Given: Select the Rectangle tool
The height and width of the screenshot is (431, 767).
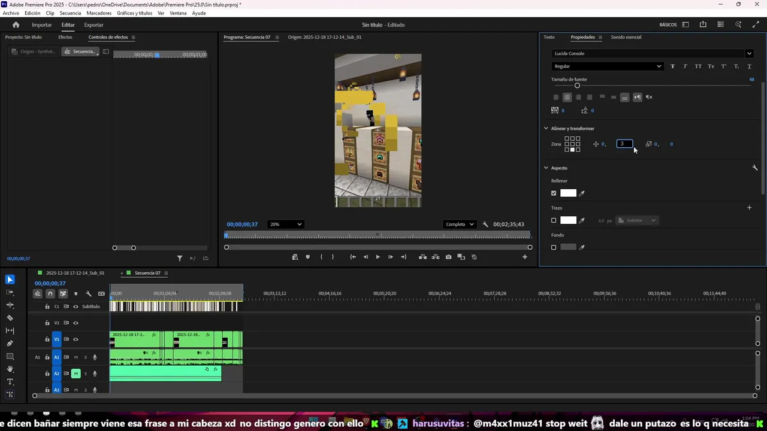Looking at the screenshot, I should 10,356.
